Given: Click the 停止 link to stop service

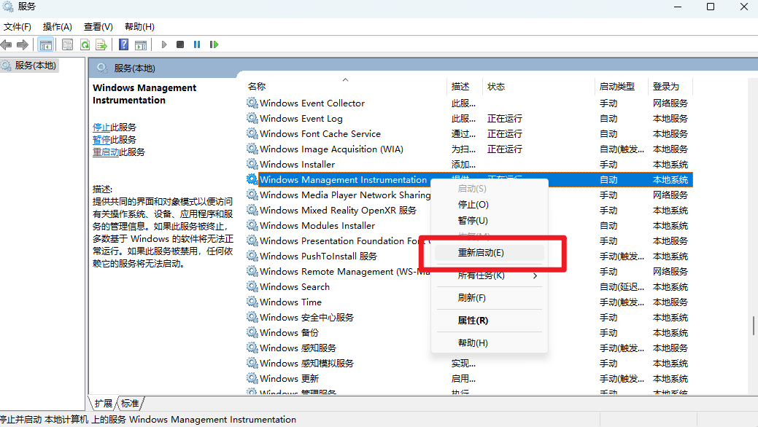Looking at the screenshot, I should 101,127.
